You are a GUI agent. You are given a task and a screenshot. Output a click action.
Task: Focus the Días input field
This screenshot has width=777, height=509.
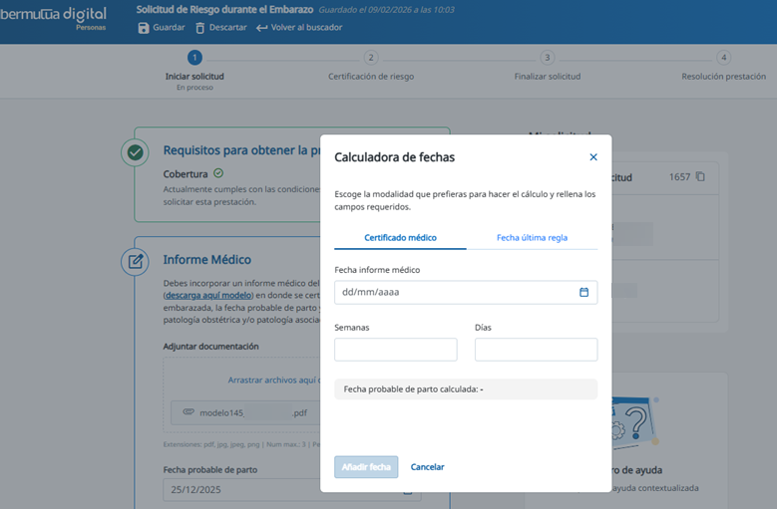pyautogui.click(x=536, y=350)
